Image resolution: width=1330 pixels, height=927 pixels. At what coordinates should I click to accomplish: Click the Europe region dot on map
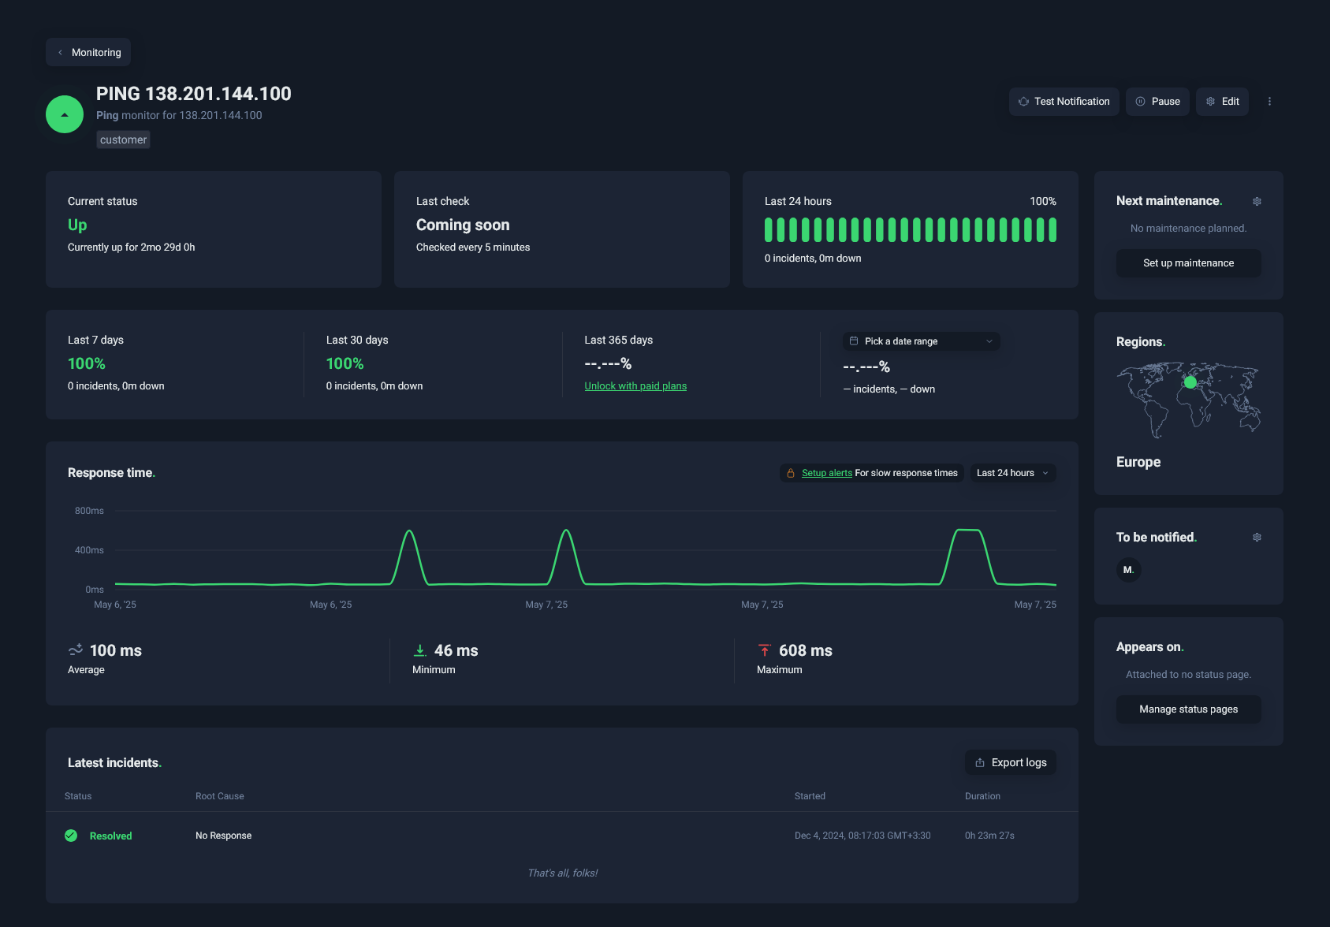point(1190,382)
